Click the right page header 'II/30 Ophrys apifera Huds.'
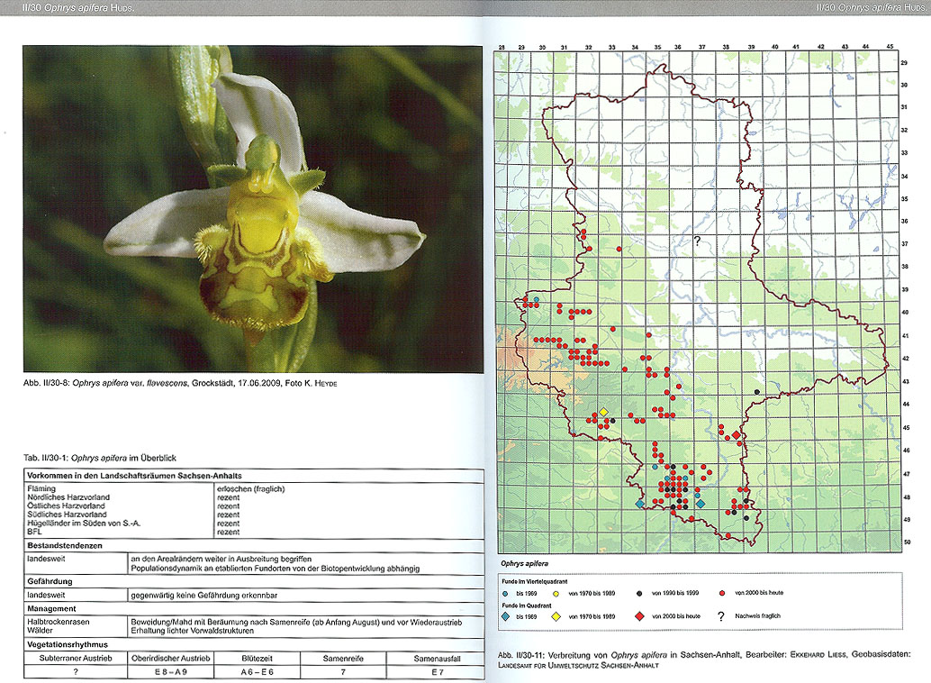 pos(870,8)
